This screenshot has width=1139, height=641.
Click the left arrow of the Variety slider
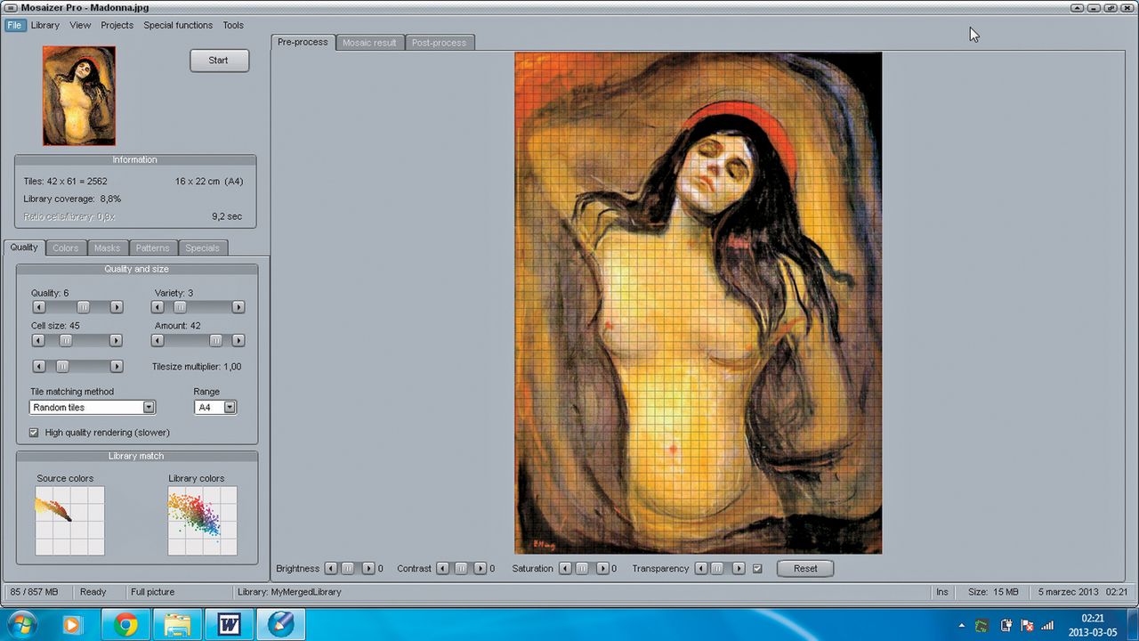point(158,307)
